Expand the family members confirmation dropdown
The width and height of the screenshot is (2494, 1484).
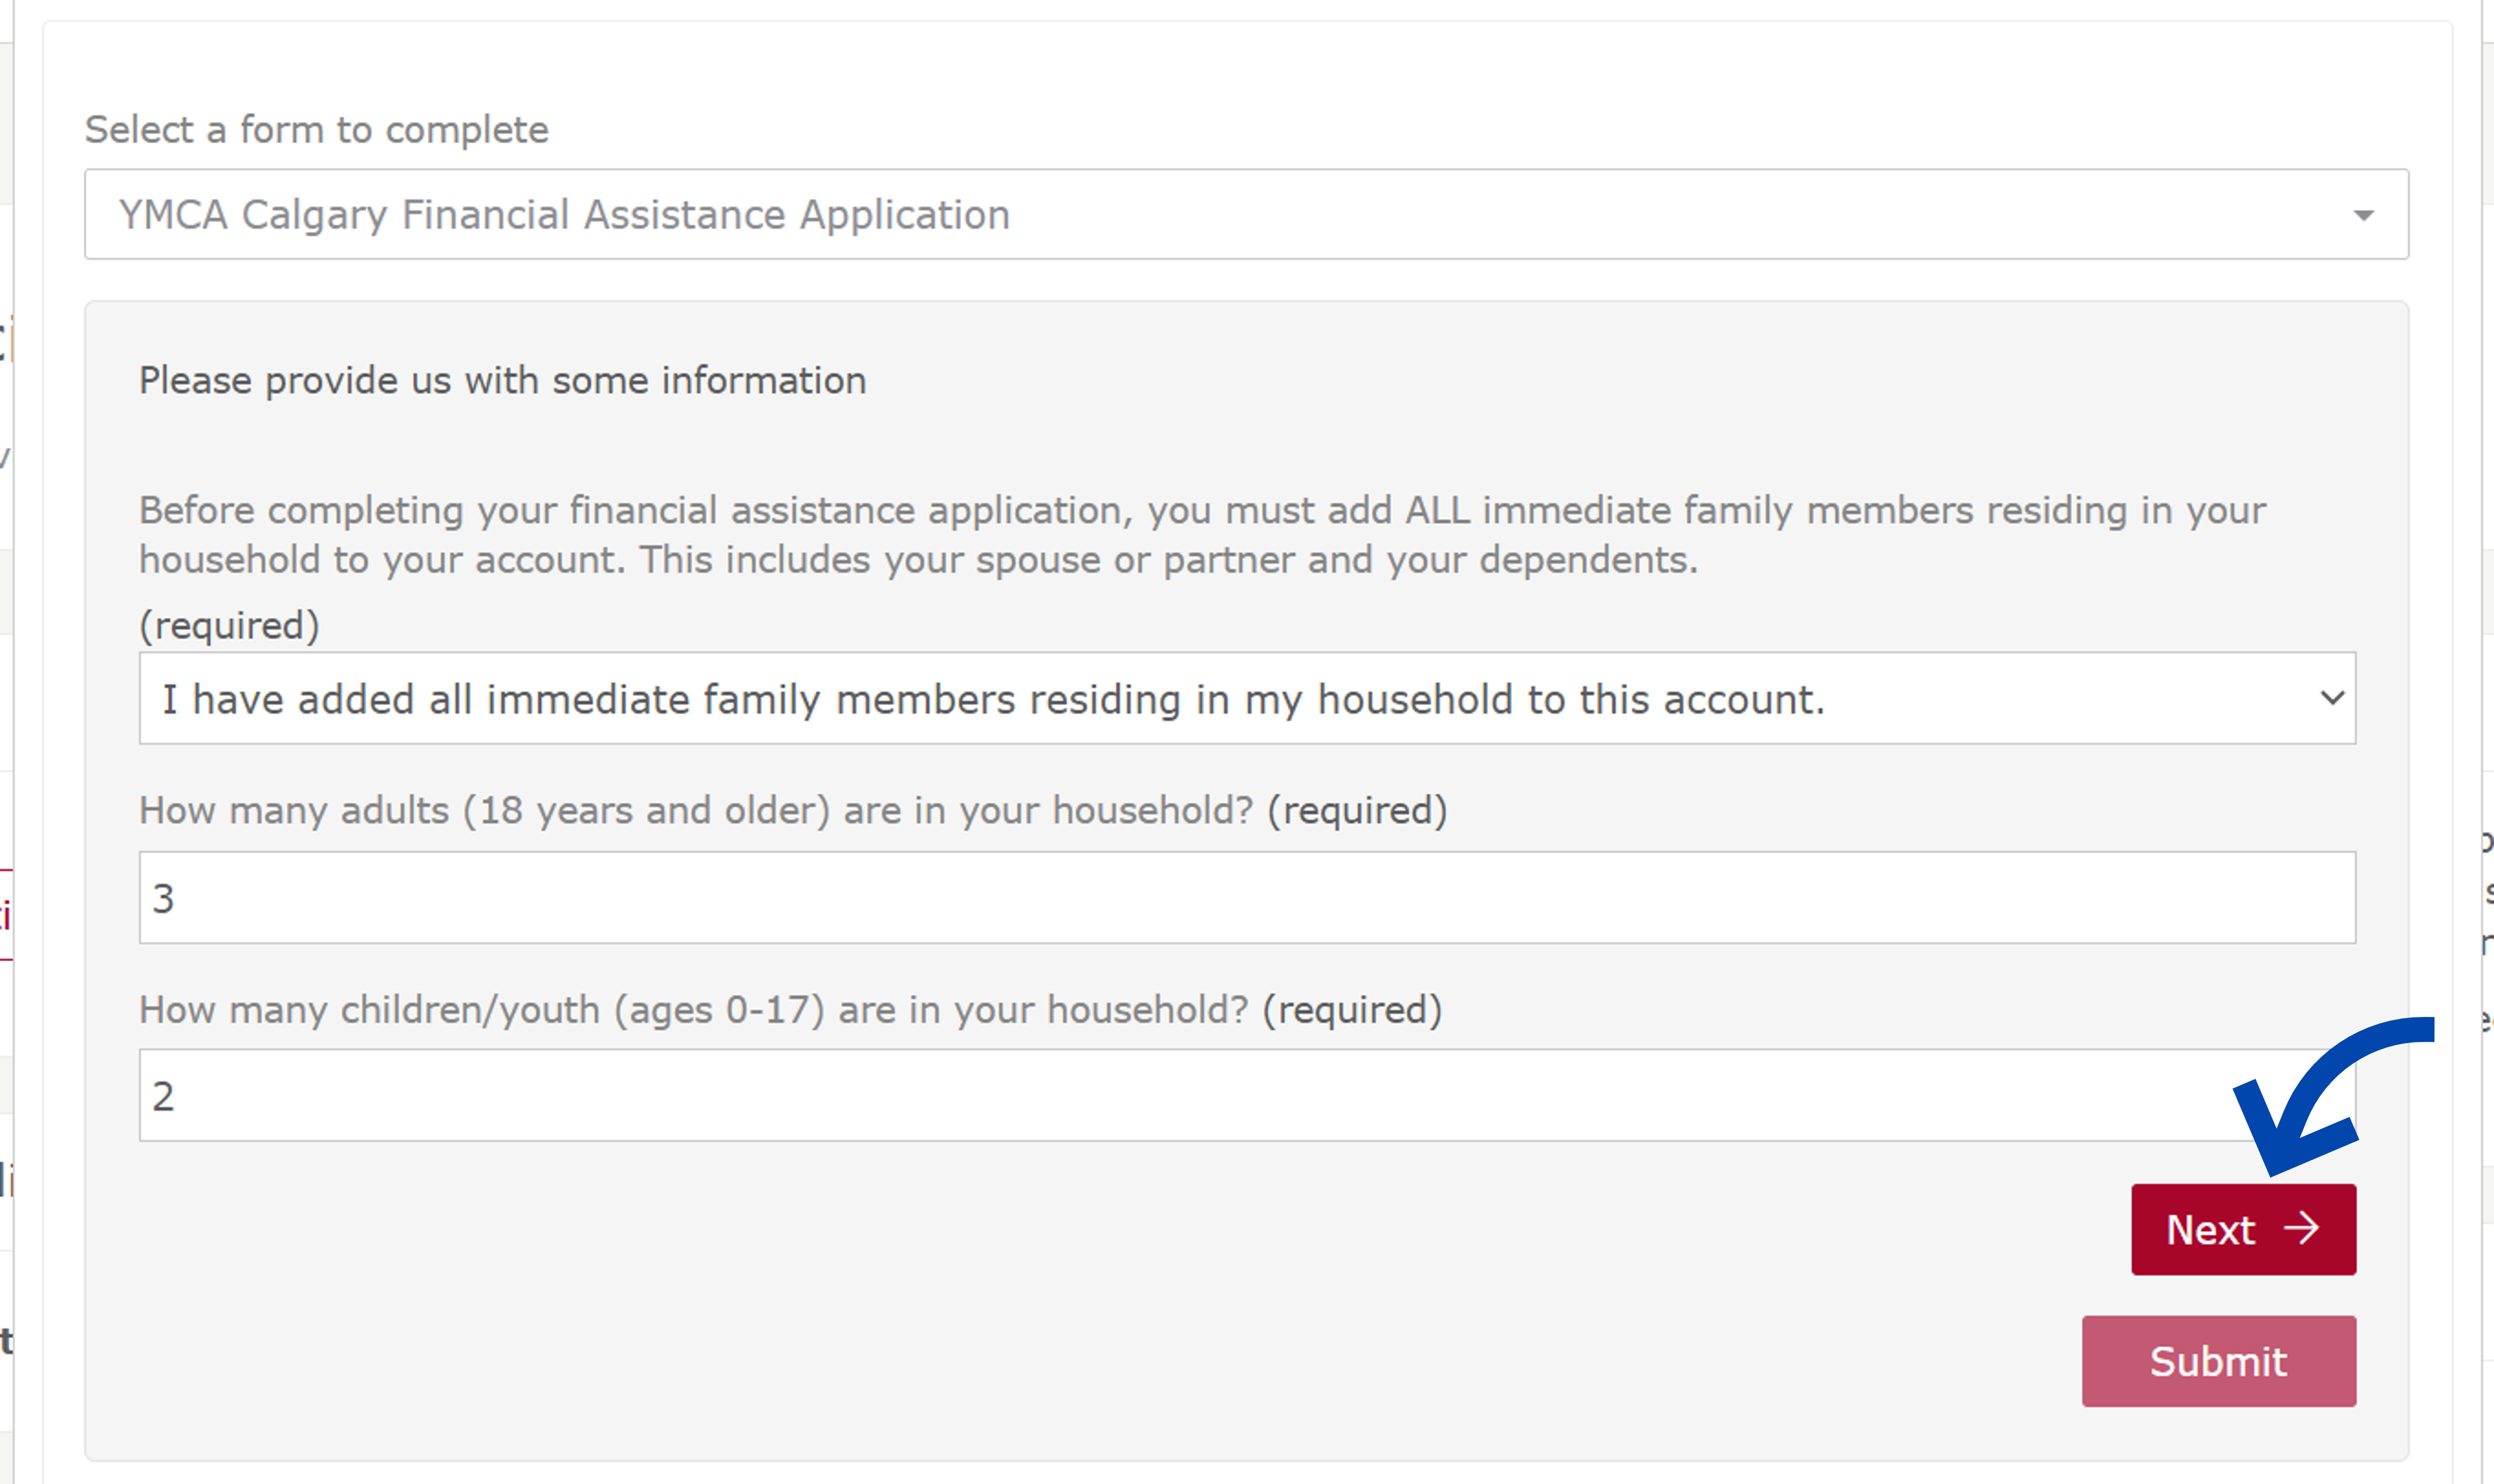point(1246,698)
